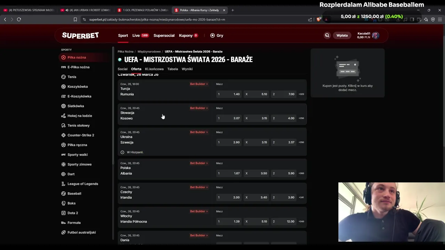Close the Polska - Albania browser tab
Image resolution: width=445 pixels, height=250 pixels.
pos(224,10)
